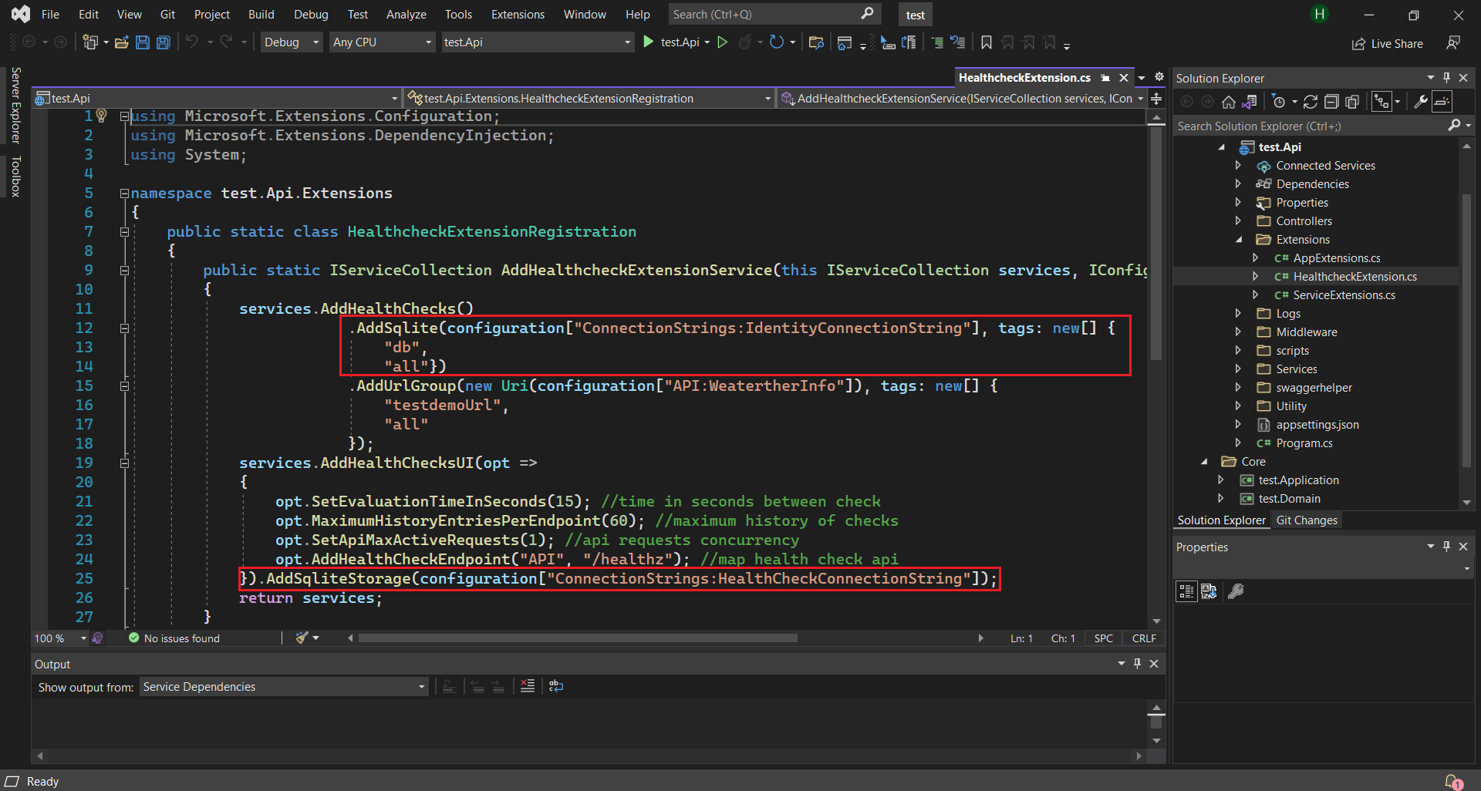Image resolution: width=1481 pixels, height=791 pixels.
Task: Click the Save All toolbar icon
Action: [x=164, y=42]
